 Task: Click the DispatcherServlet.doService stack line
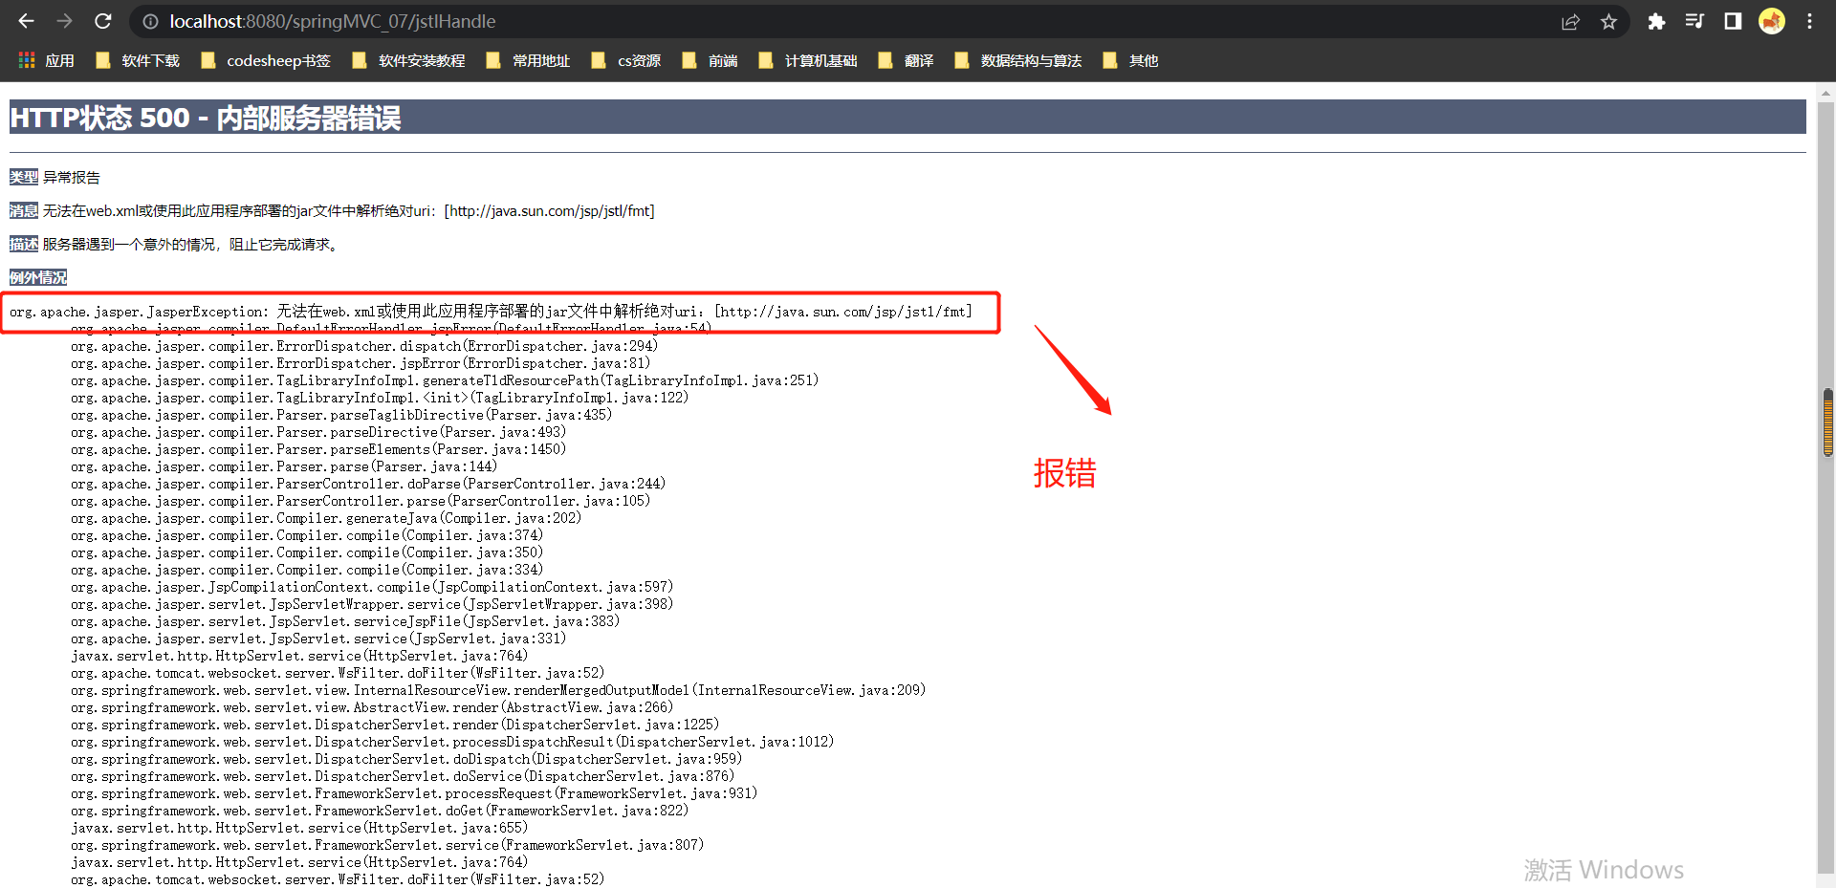click(403, 776)
